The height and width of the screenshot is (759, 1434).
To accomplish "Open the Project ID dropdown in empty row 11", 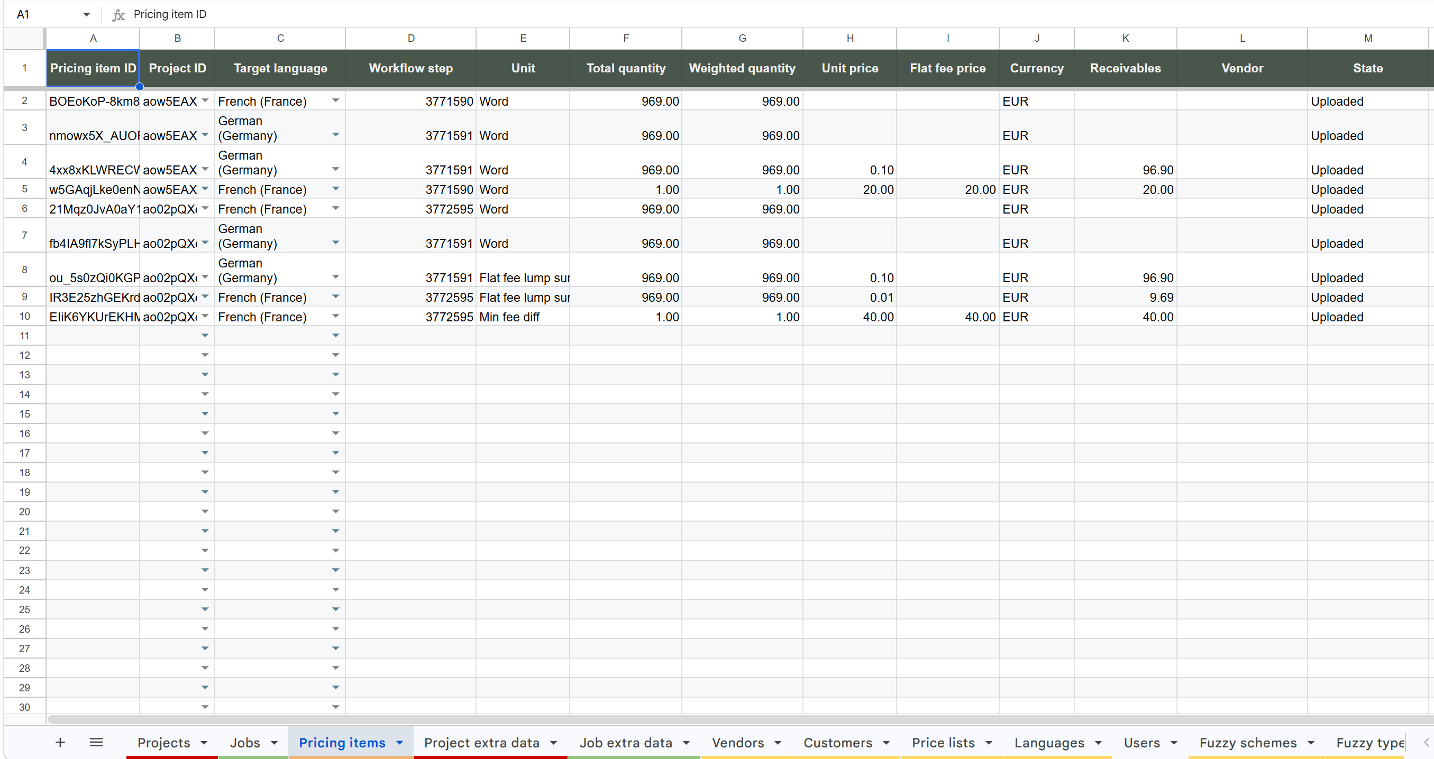I will coord(205,336).
